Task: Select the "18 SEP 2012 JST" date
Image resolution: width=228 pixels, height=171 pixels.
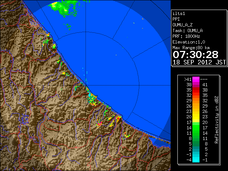Action: click(x=199, y=62)
